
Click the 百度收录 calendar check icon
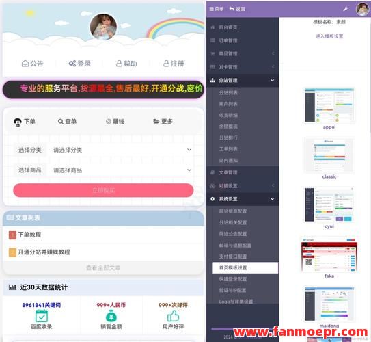42,316
